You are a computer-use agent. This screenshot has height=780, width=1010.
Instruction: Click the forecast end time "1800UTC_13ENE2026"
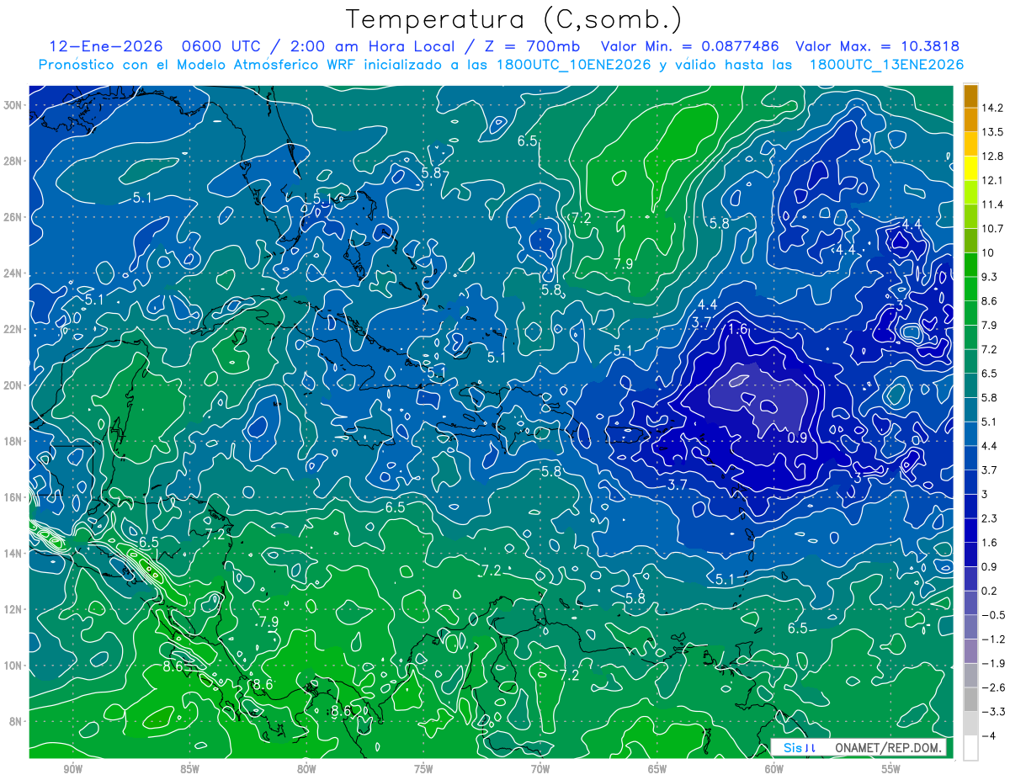[x=886, y=65]
